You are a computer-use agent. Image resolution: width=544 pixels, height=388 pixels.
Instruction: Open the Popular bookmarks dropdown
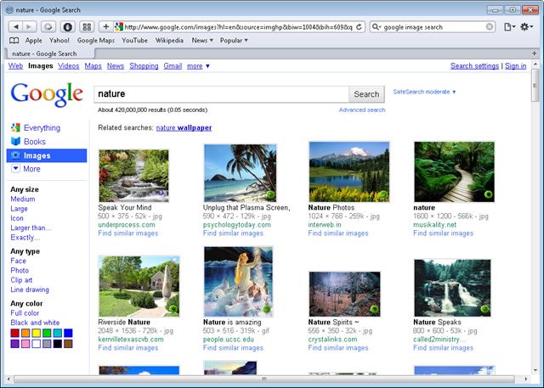[x=234, y=41]
